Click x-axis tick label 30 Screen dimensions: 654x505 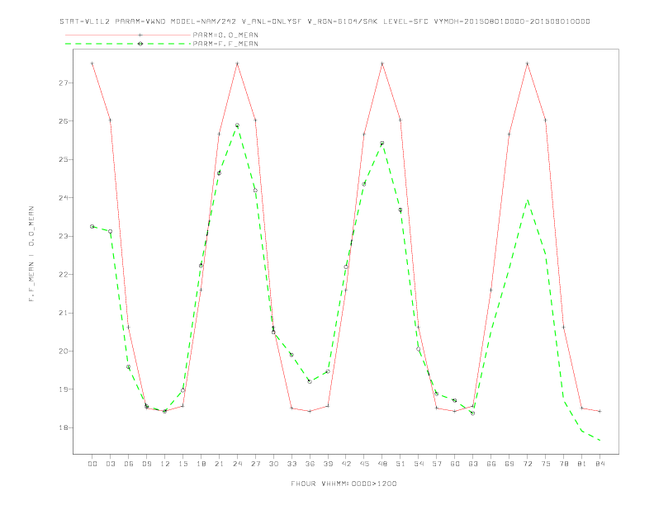coord(273,464)
